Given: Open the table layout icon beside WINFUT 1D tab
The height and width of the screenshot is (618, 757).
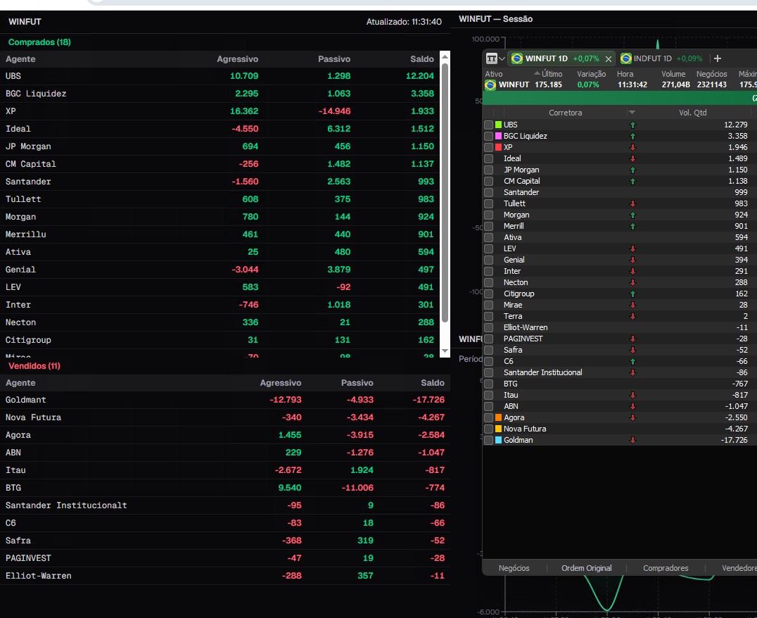Looking at the screenshot, I should tap(492, 58).
